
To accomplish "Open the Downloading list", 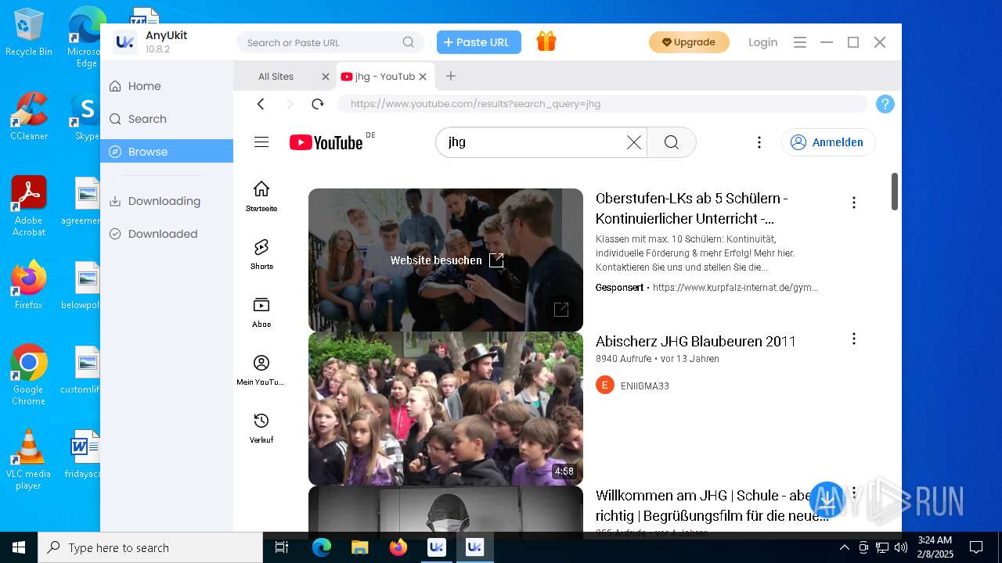I will pos(167,201).
